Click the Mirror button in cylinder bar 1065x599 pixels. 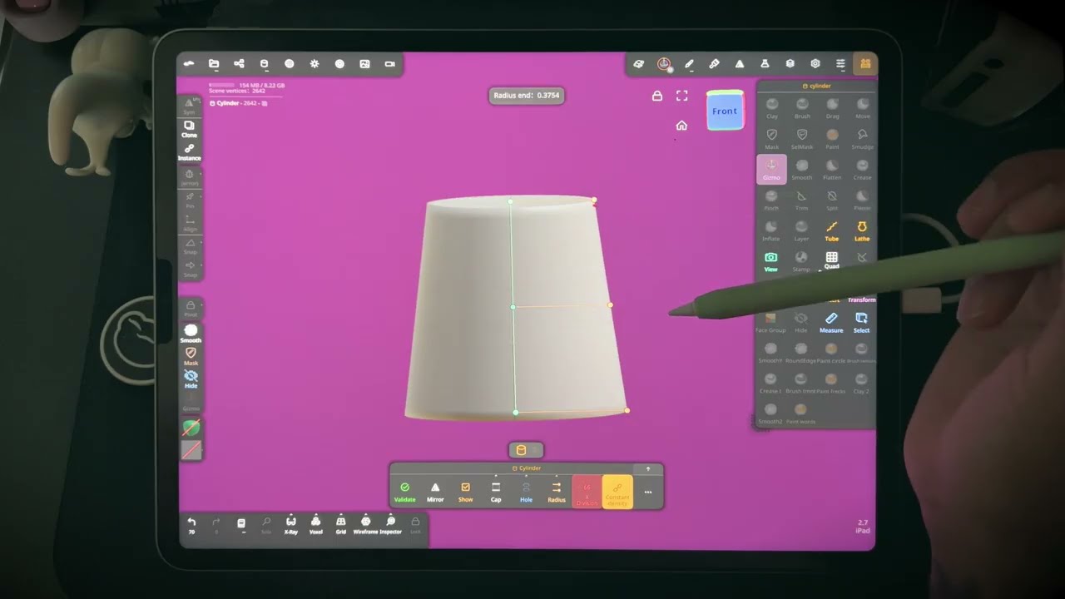pos(435,493)
